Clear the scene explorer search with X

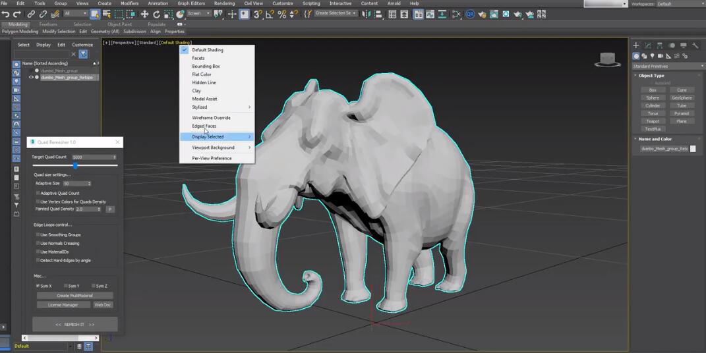click(73, 54)
